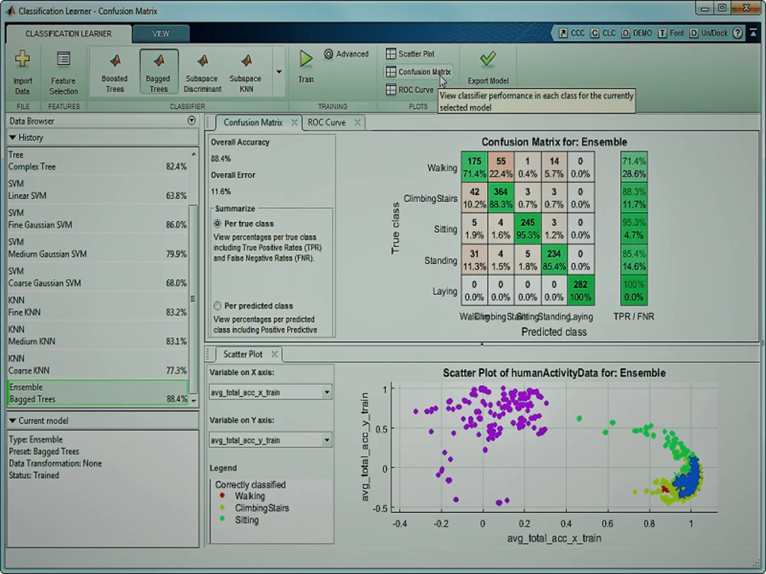The image size is (766, 574).
Task: Toggle the Un/Dock control
Action: click(710, 33)
